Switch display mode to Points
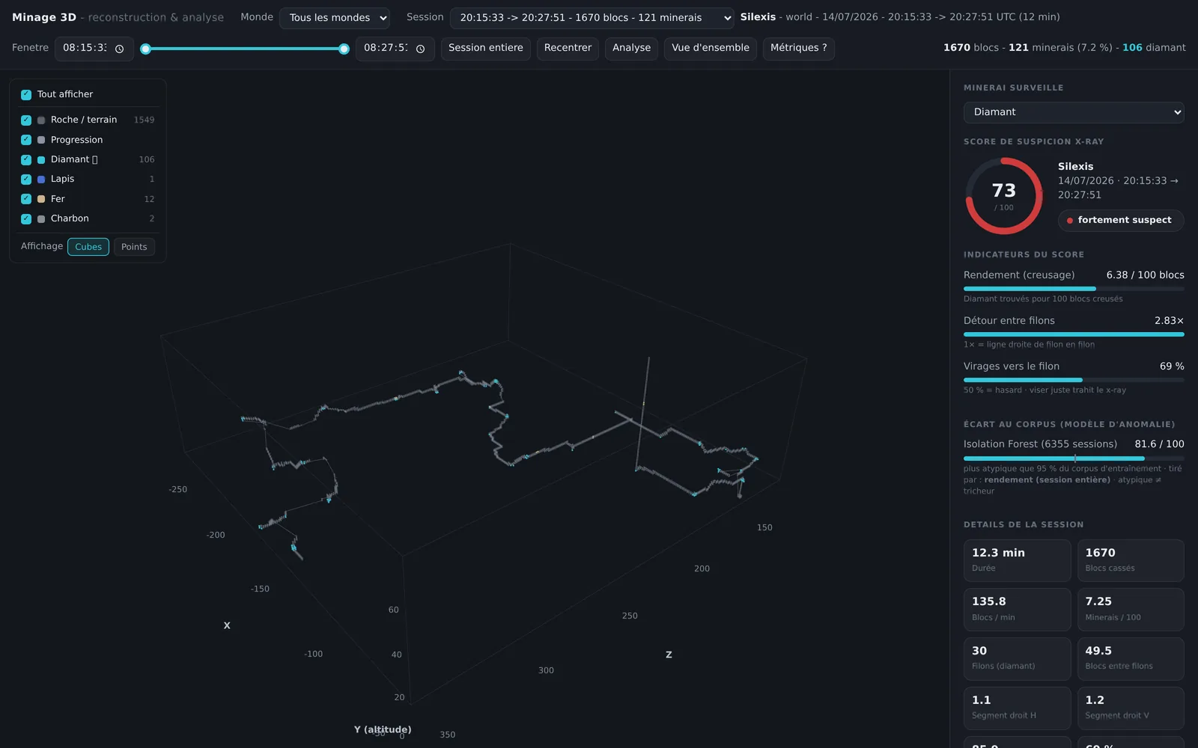 tap(134, 247)
